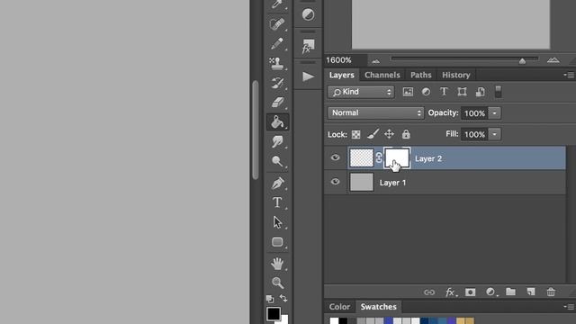Click Link Layers icon at panel bottom

429,292
